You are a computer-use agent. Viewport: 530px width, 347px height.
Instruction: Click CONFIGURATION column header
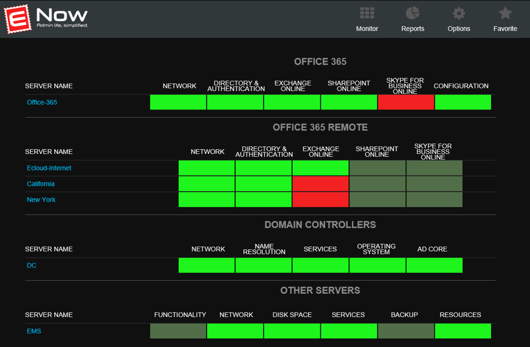[x=461, y=86]
